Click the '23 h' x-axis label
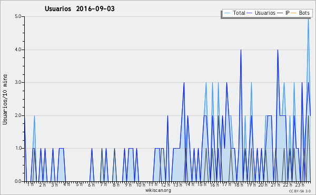This screenshot has height=195, width=316. point(300,184)
